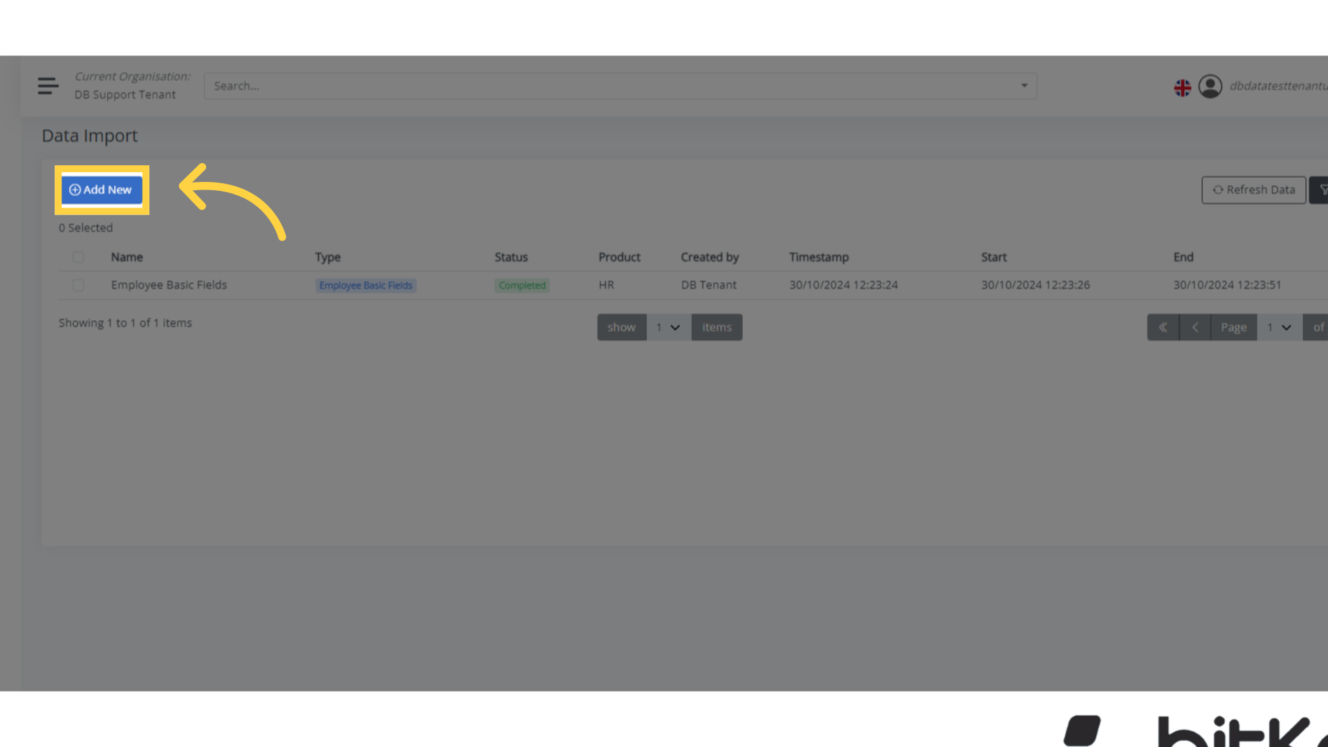Click the Completed status badge
Image resolution: width=1328 pixels, height=747 pixels.
522,285
